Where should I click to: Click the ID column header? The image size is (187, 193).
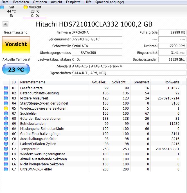pyautogui.click(x=14, y=82)
